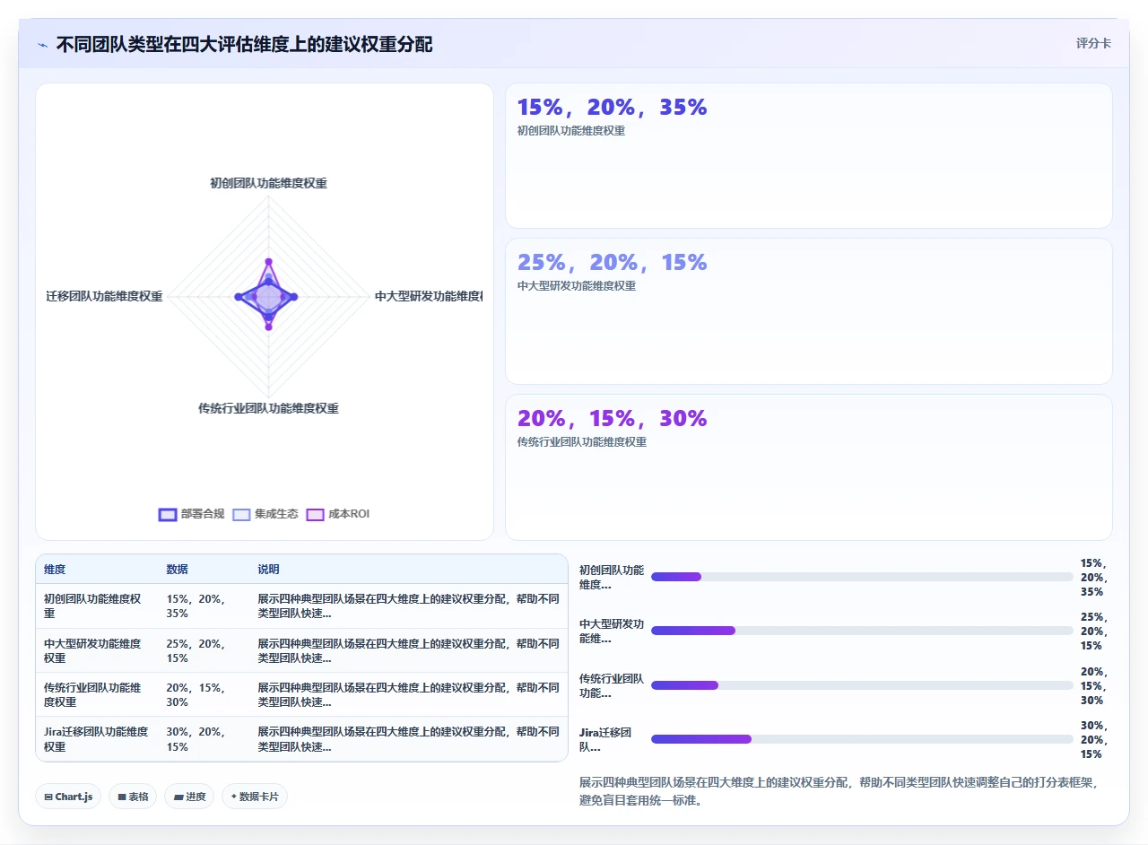Click the 数据卡片 chip at the bottom
This screenshot has width=1148, height=845.
pyautogui.click(x=255, y=797)
